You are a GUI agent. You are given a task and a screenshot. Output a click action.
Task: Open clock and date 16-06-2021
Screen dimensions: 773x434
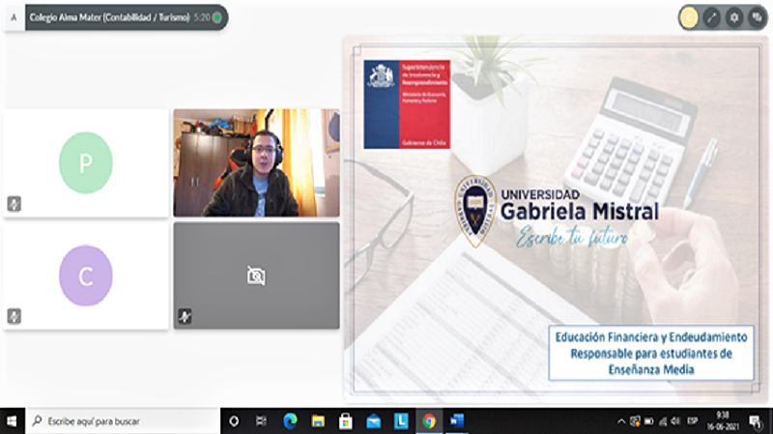[x=723, y=421]
